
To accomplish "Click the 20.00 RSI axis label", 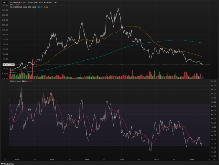I will coord(213,156).
